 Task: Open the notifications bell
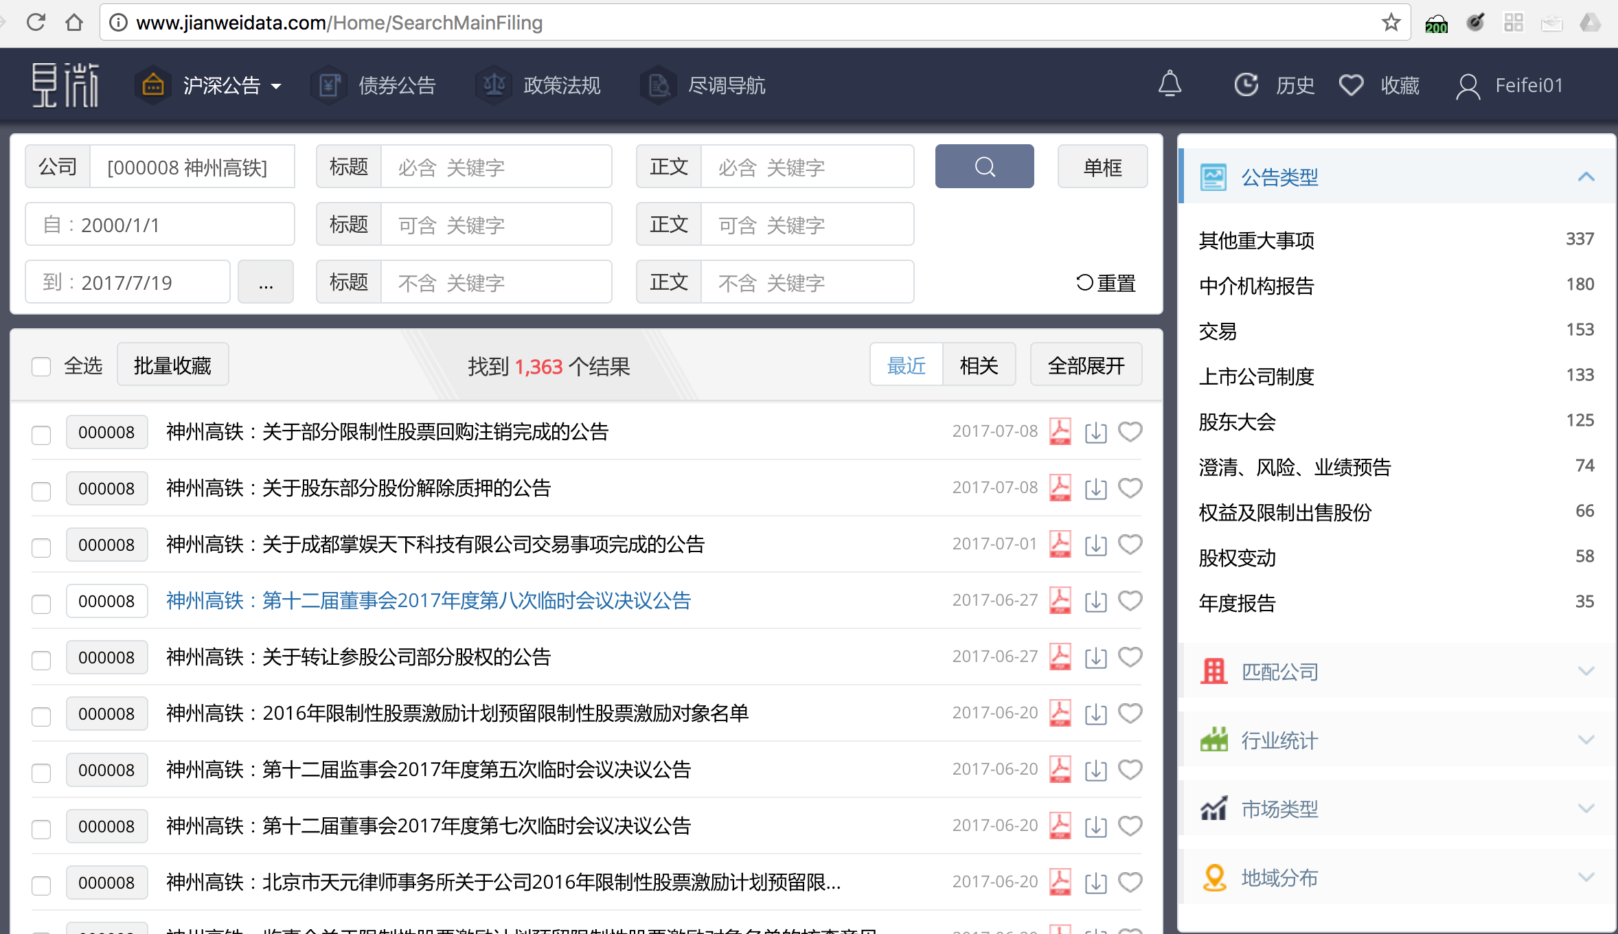1170,84
